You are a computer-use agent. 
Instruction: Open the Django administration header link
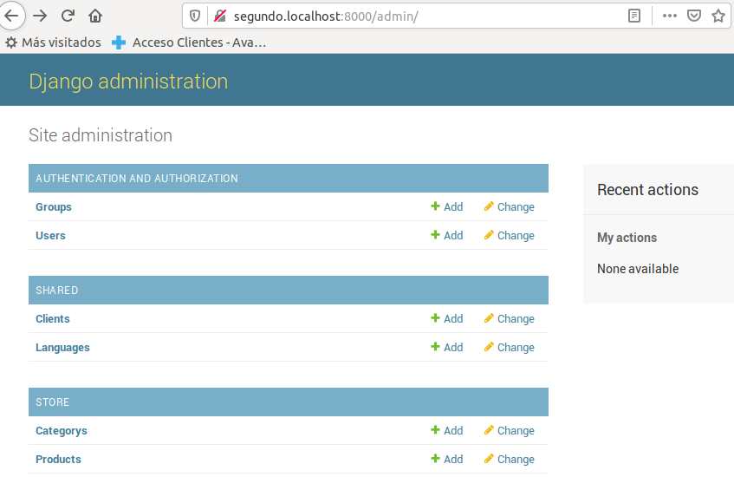[128, 81]
